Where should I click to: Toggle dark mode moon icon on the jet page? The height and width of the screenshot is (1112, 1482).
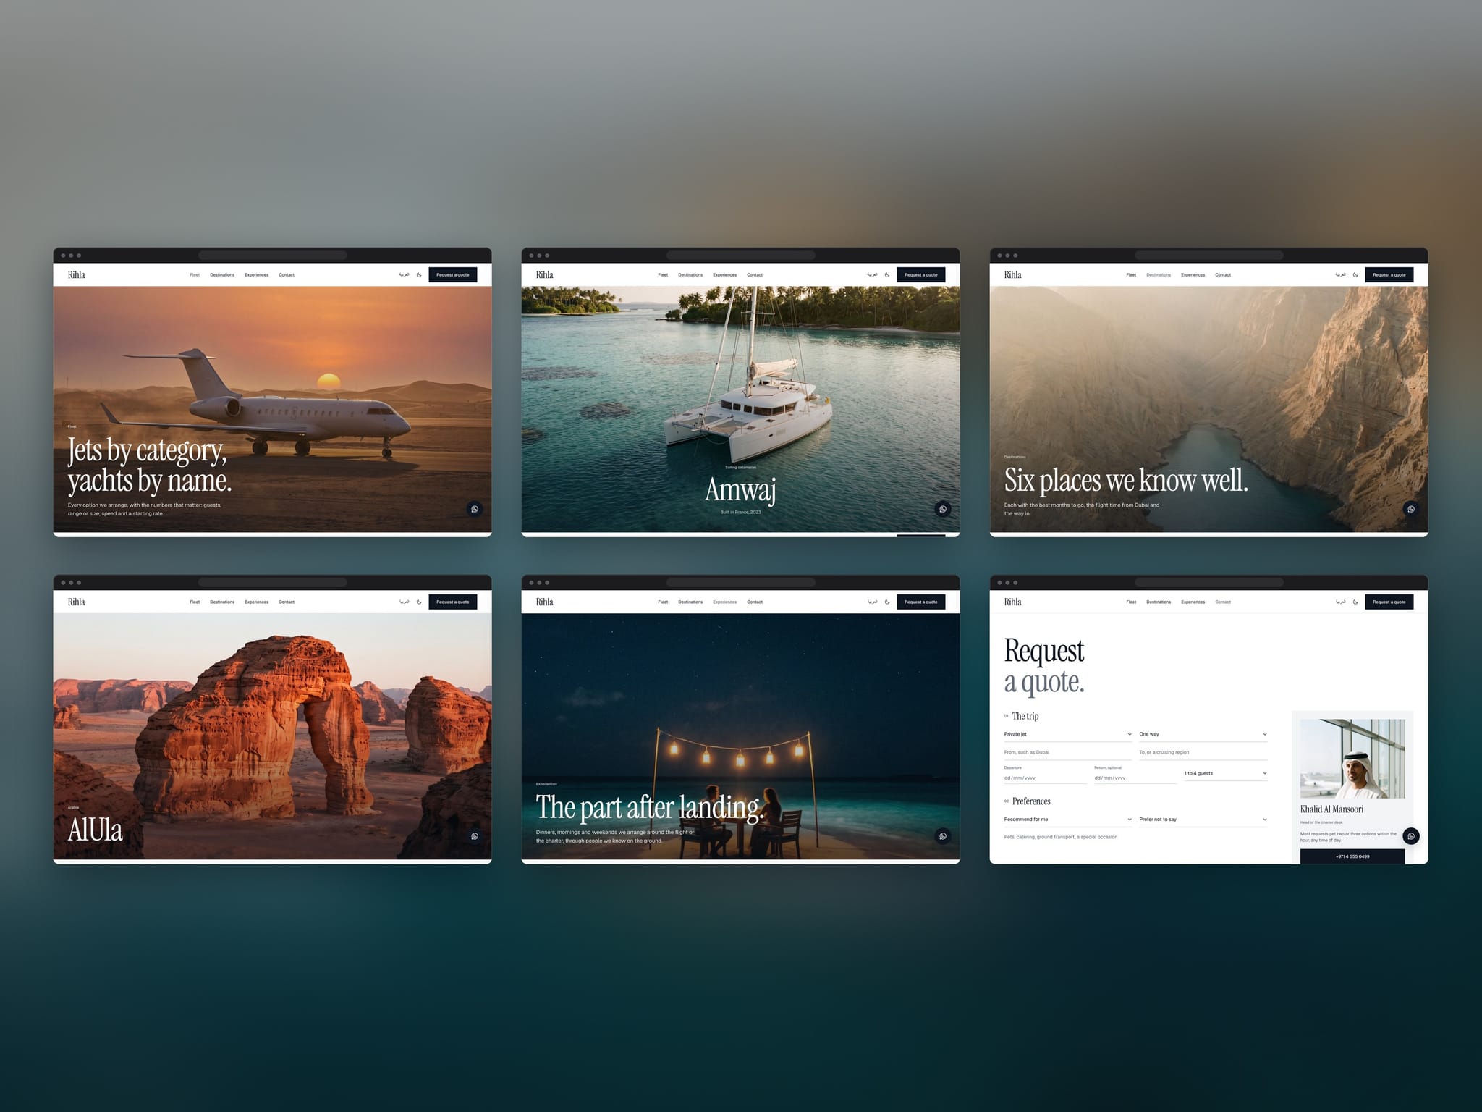click(x=419, y=275)
